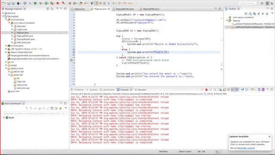Open the Javadoc tab
The height and width of the screenshot is (155, 275).
94,90
